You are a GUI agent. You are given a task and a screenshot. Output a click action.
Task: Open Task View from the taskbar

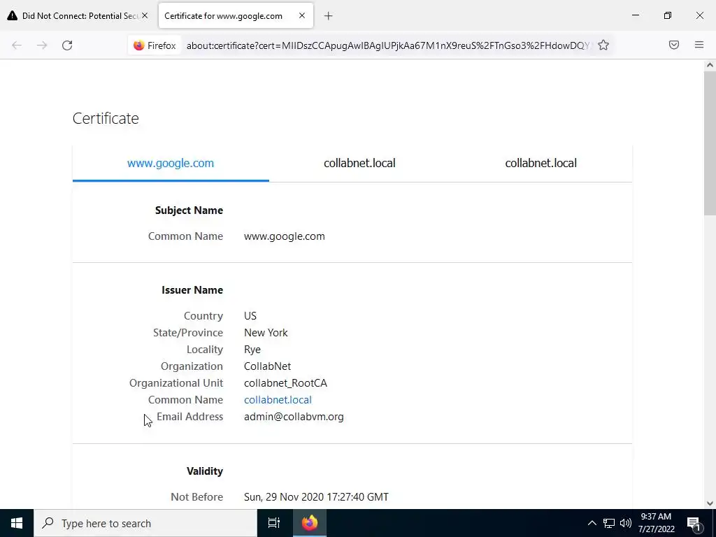273,523
